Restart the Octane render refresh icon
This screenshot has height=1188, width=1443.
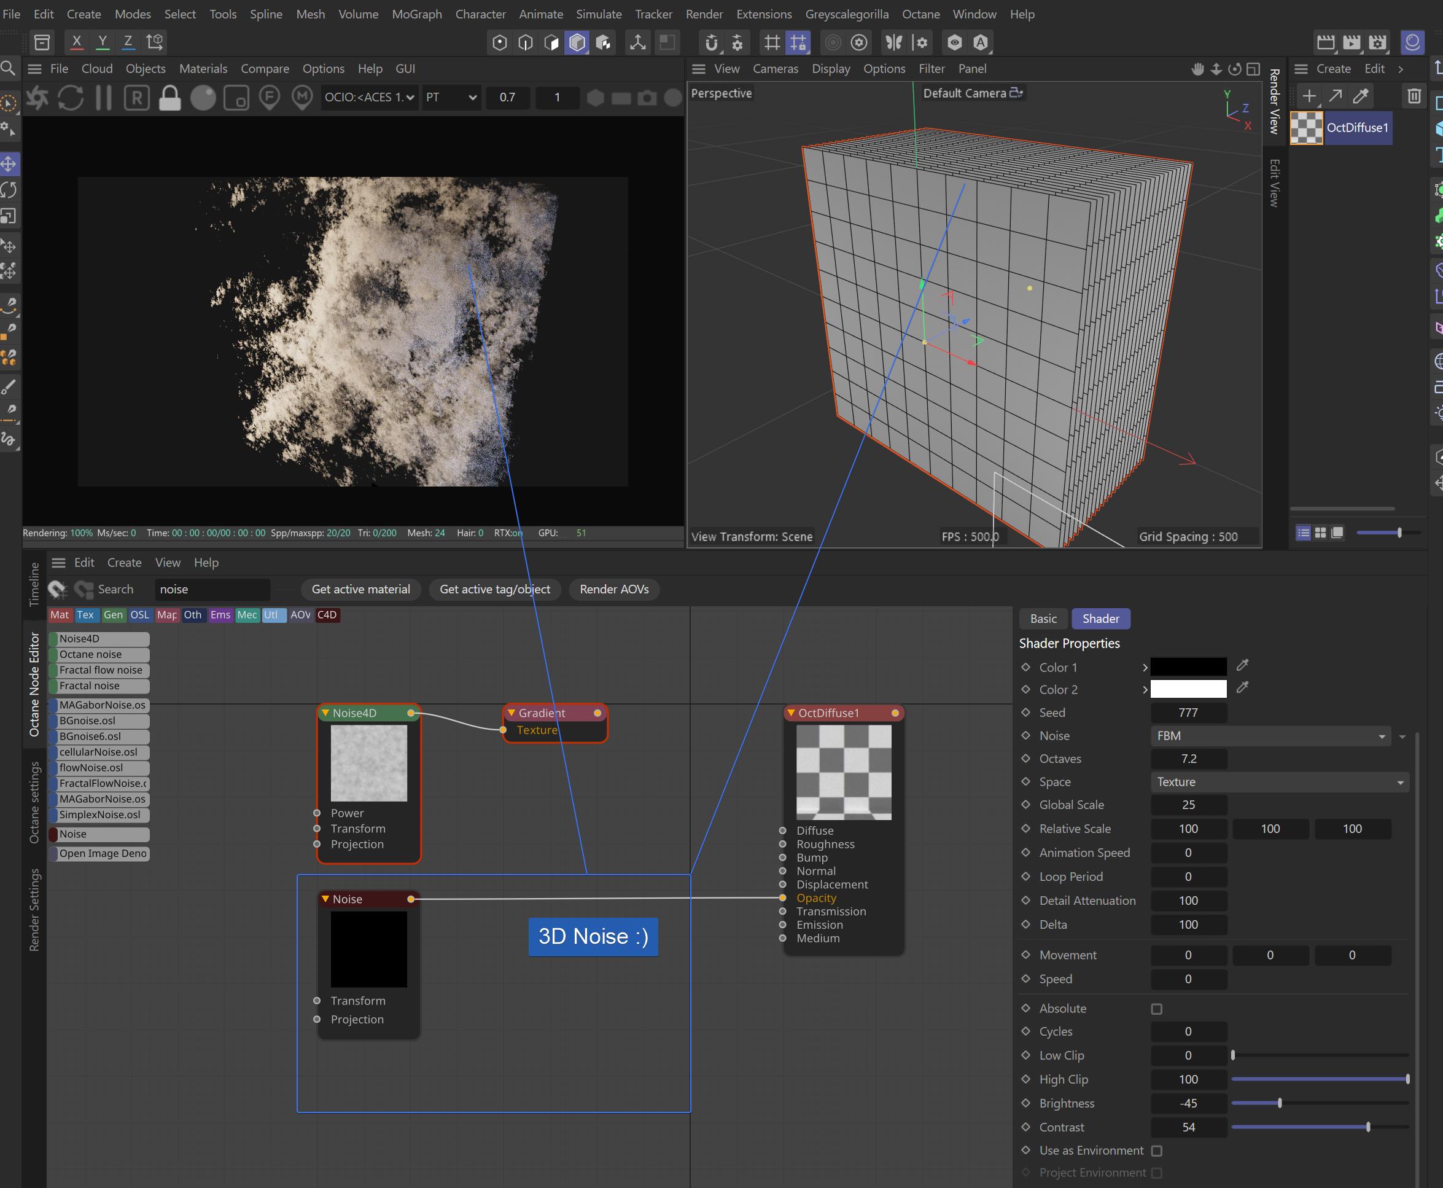tap(71, 98)
